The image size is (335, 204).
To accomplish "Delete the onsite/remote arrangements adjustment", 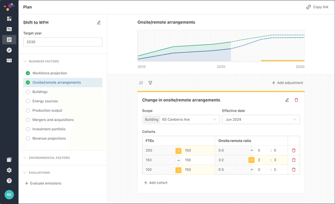I will [296, 100].
